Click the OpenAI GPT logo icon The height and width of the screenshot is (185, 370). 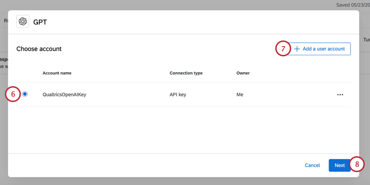coord(23,21)
